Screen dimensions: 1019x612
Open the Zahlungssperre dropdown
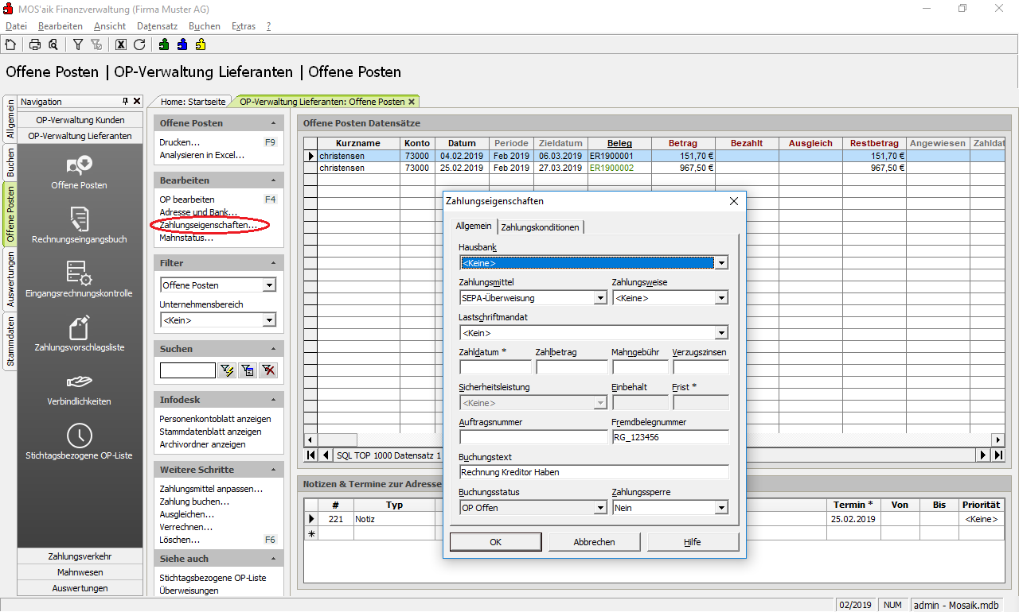pos(720,508)
